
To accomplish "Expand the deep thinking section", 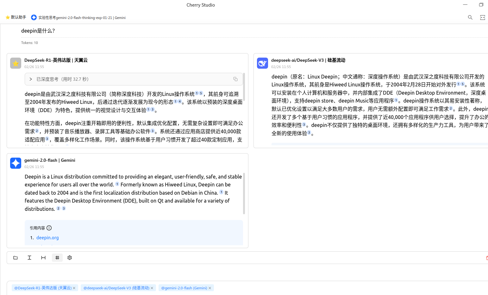I will (x=31, y=79).
